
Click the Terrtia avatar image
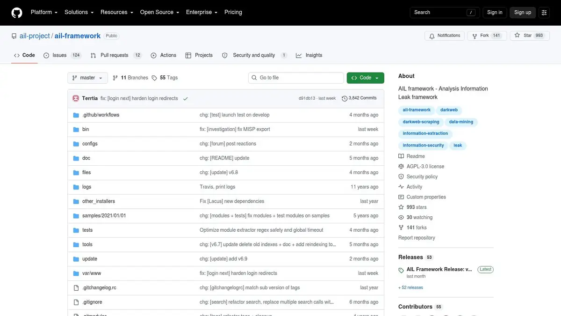tap(76, 98)
